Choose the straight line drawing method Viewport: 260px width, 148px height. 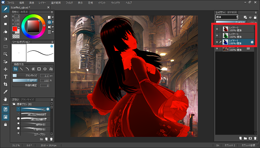tap(22, 69)
